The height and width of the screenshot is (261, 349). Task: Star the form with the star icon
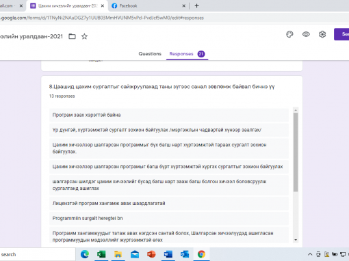tap(84, 36)
